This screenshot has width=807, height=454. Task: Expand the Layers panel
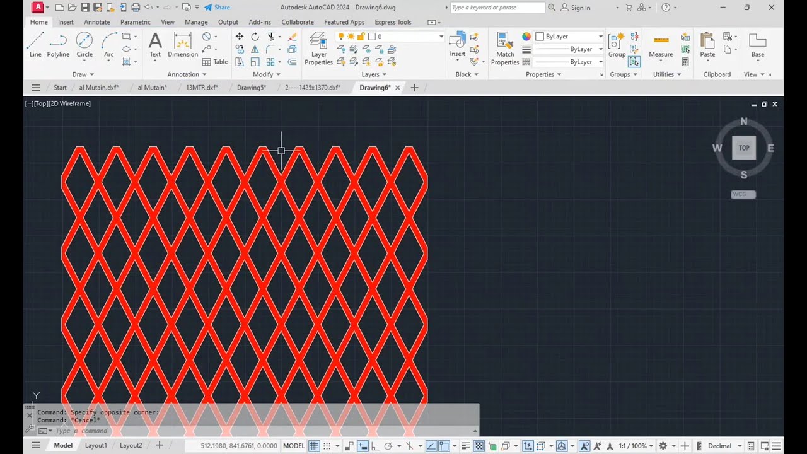374,74
